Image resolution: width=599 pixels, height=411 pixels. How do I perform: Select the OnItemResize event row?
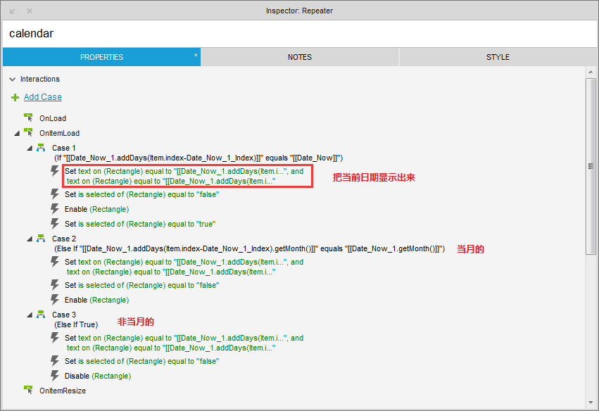pos(63,391)
